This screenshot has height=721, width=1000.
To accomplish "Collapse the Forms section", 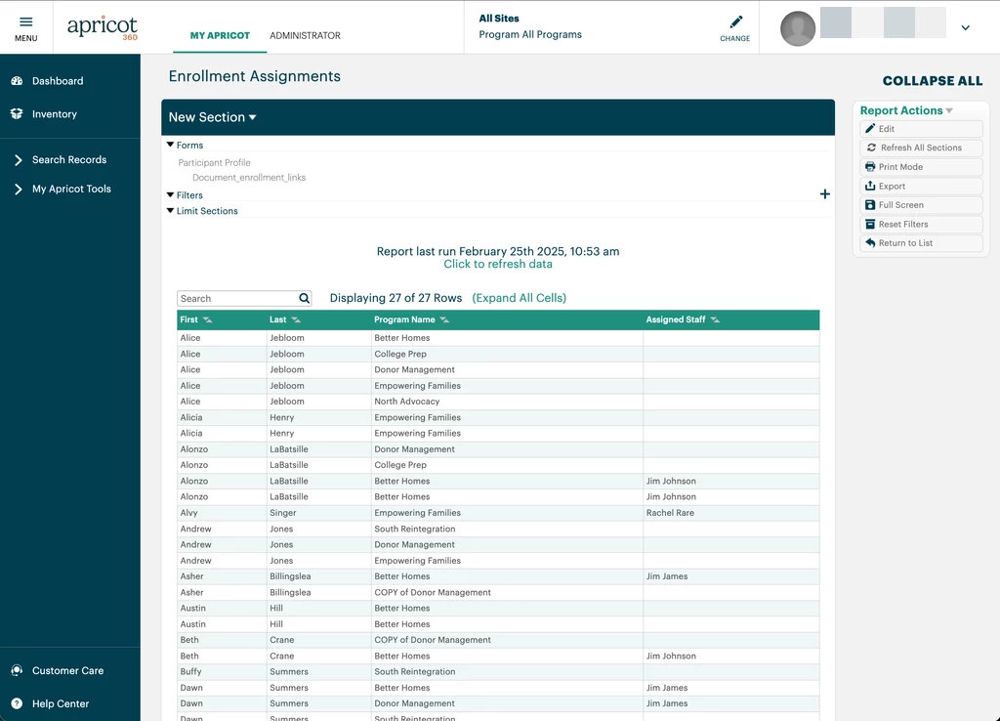I will click(170, 145).
